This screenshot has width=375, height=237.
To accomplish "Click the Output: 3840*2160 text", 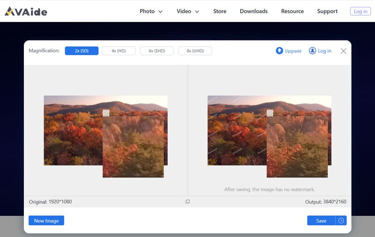I will pyautogui.click(x=326, y=202).
